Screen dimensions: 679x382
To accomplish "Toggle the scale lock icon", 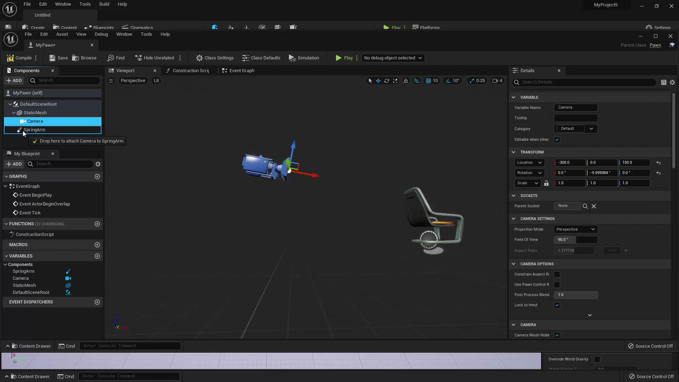I will pos(546,183).
